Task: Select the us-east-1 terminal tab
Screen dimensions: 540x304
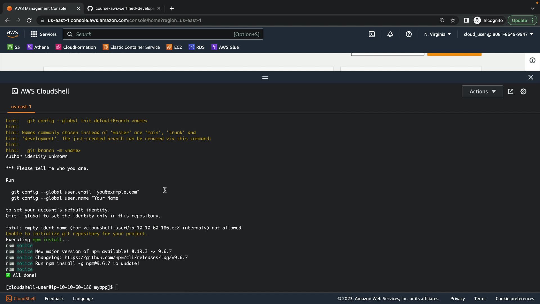Action: click(21, 107)
